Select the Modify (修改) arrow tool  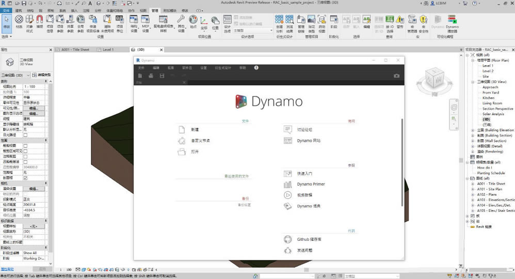coord(7,22)
